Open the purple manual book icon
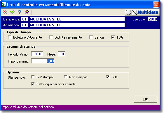The image size is (164, 114). click(27, 12)
